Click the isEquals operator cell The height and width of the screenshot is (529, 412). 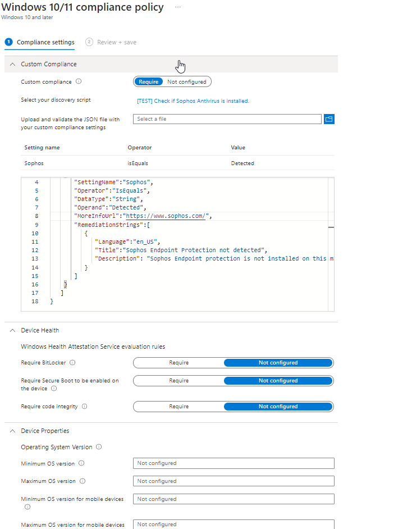[138, 163]
